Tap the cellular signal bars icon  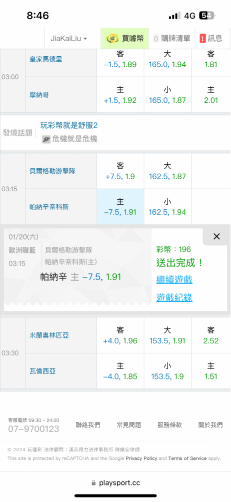174,16
